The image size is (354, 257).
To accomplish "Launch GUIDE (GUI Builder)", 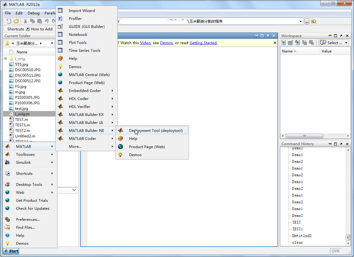I will pyautogui.click(x=87, y=27).
